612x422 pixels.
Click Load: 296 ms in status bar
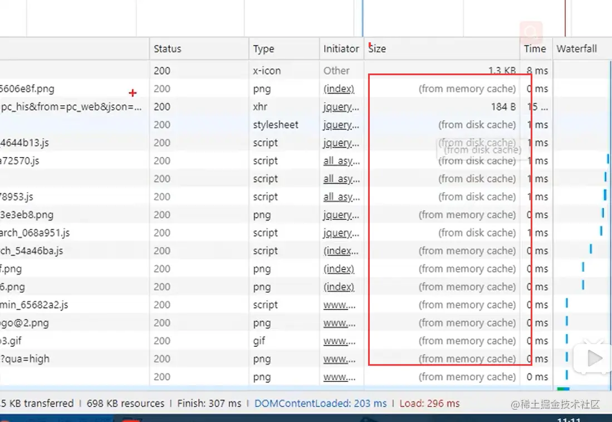(x=429, y=403)
